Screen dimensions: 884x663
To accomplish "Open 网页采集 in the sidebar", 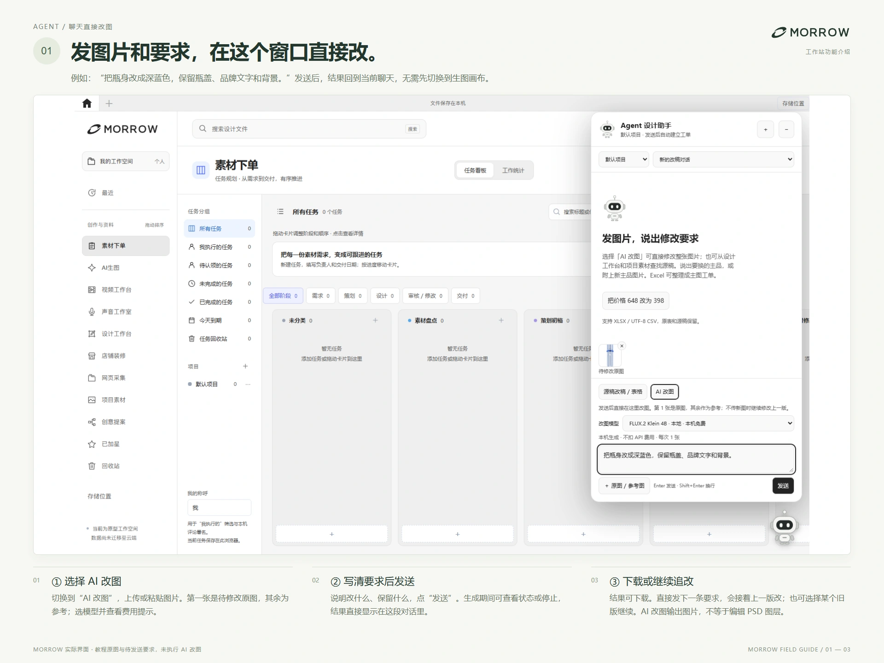I will coord(126,378).
